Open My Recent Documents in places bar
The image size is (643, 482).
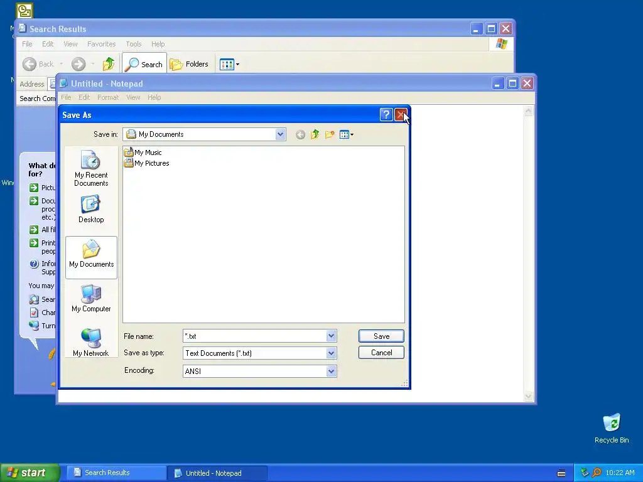[x=91, y=168]
